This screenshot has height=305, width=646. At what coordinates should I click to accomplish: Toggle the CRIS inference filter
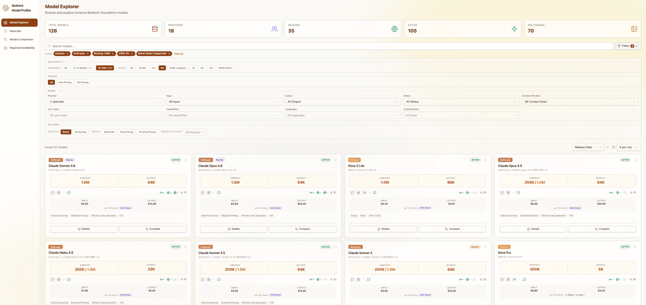click(105, 68)
